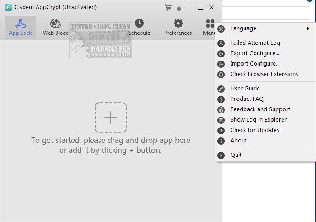The image size is (316, 222).
Task: Open the Schedule tab
Action: 139,28
